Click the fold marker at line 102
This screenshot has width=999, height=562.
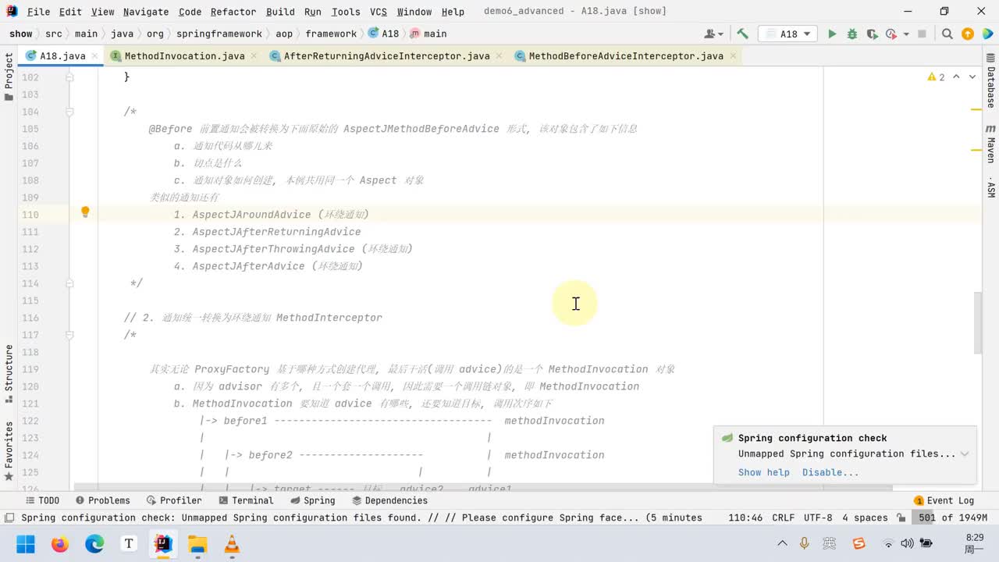69,77
